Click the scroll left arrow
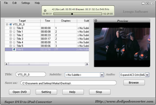This screenshot has width=156, height=105. point(7,64)
